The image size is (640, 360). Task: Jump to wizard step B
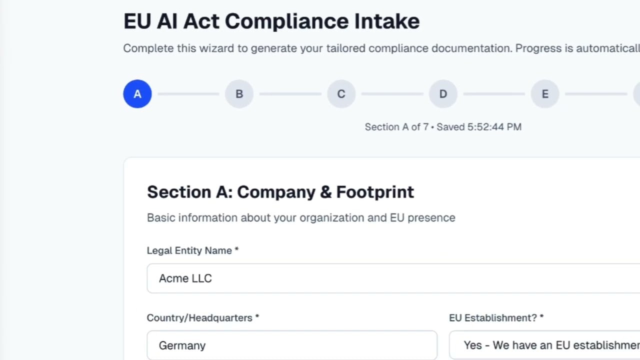coord(239,94)
